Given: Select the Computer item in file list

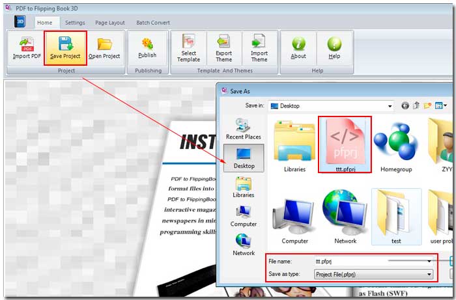Looking at the screenshot, I should point(294,221).
